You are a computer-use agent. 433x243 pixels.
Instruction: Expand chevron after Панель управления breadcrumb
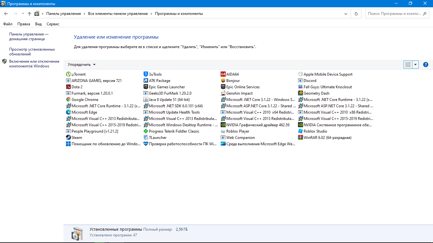(84, 14)
